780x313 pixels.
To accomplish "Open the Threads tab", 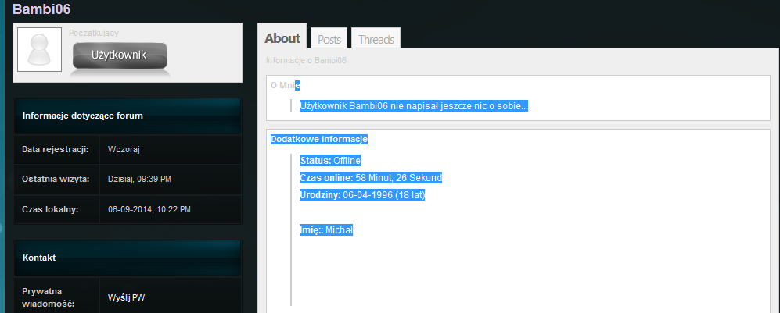I will (x=376, y=39).
